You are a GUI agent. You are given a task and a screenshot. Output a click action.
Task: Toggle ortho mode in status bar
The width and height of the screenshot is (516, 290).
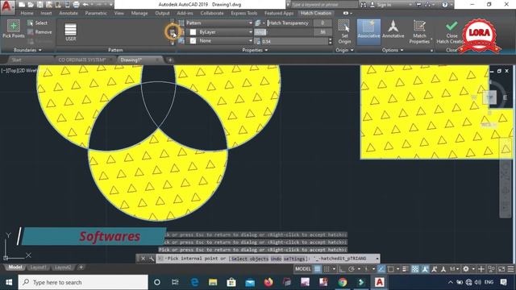(x=342, y=269)
